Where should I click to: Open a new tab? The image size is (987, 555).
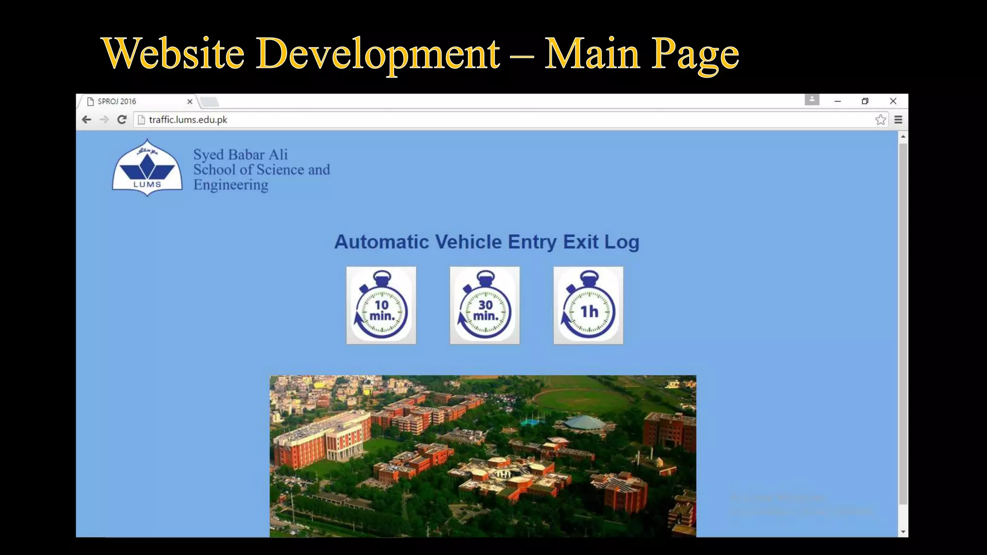[210, 102]
